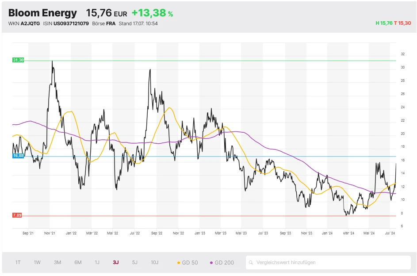Click the active 3J range tab
417x276 pixels.
(116, 262)
